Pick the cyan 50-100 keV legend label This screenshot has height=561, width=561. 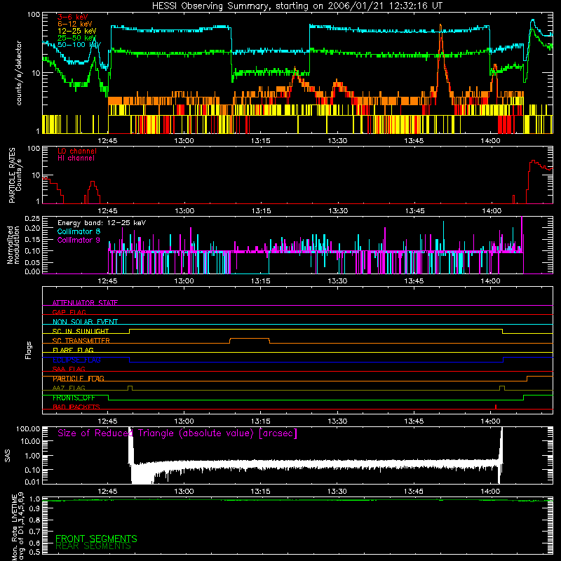pos(79,45)
